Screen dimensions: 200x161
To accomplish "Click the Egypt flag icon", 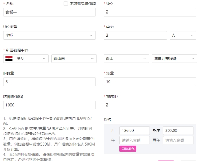I will (x=9, y=59).
